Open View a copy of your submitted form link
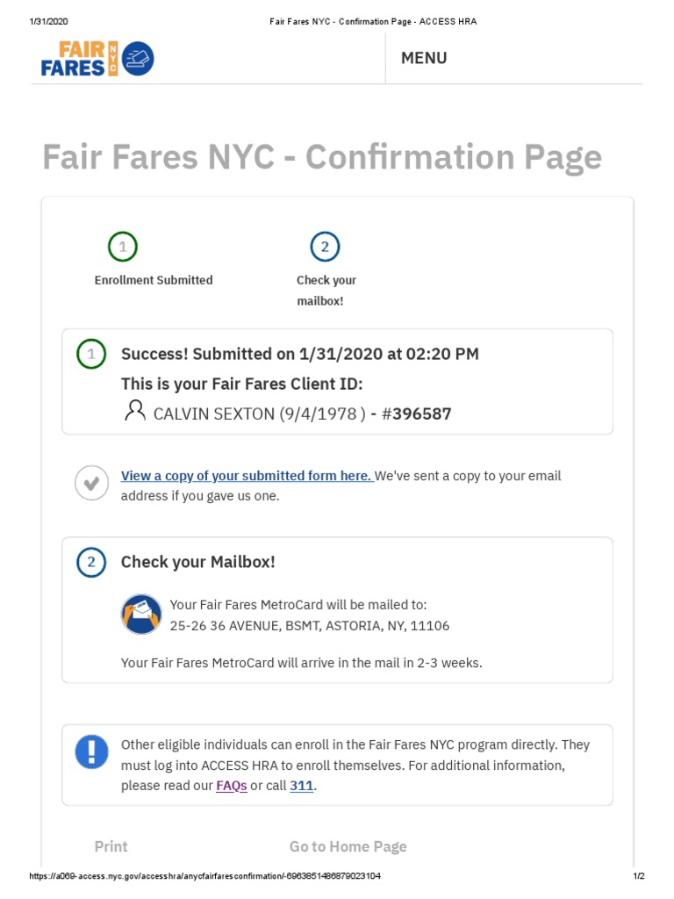Image resolution: width=674 pixels, height=899 pixels. point(247,476)
